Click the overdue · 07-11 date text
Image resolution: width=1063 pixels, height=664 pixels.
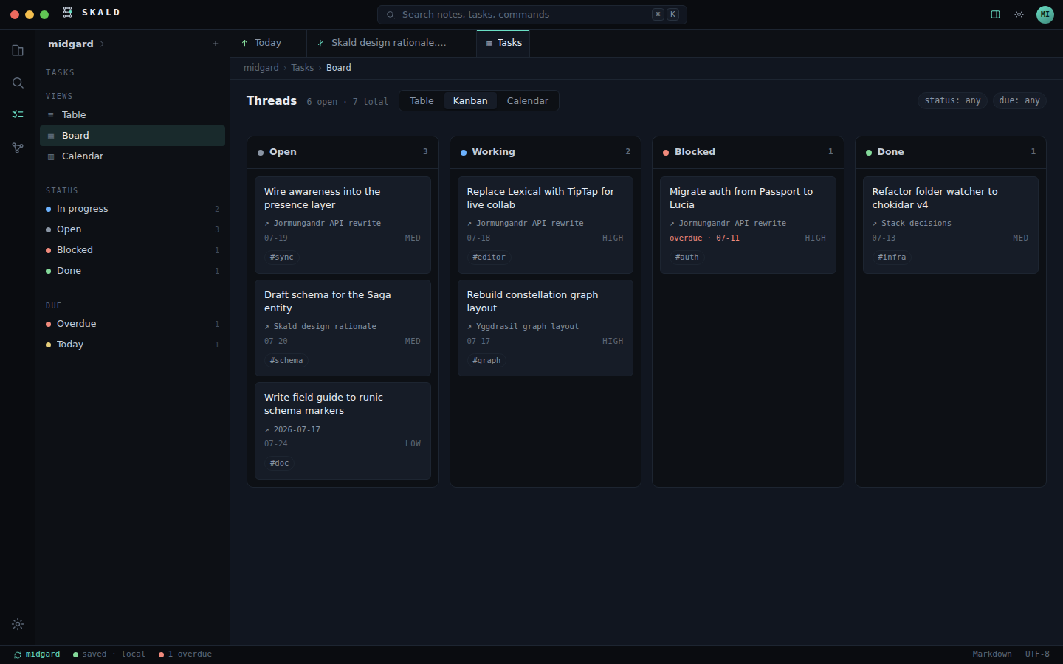(x=704, y=238)
